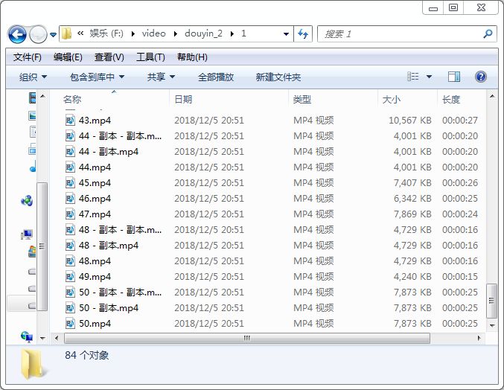The height and width of the screenshot is (390, 504).
Task: Toggle the preview pane icon
Action: 454,77
